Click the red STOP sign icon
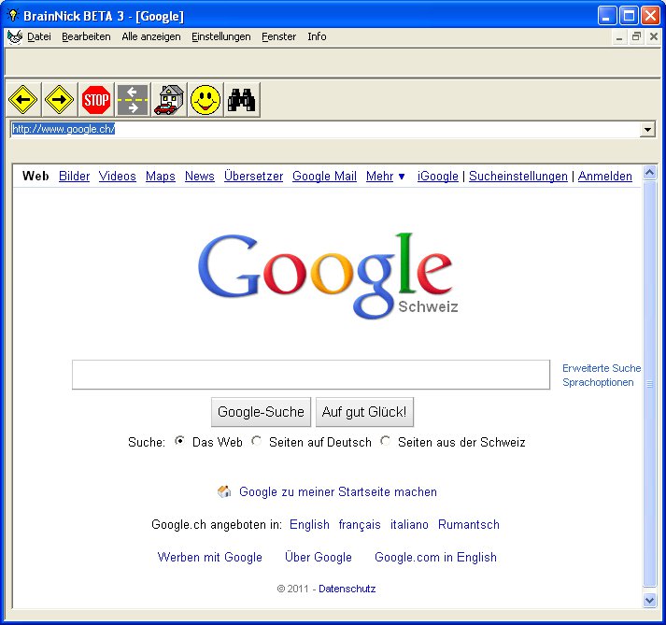Image resolution: width=666 pixels, height=625 pixels. pyautogui.click(x=96, y=100)
